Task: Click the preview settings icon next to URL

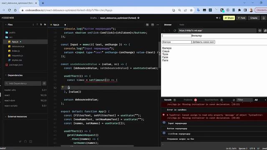Action: pos(259,30)
